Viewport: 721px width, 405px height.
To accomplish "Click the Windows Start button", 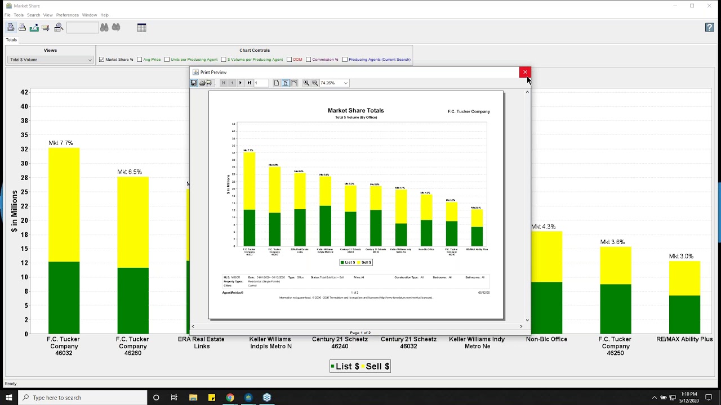I will (9, 398).
